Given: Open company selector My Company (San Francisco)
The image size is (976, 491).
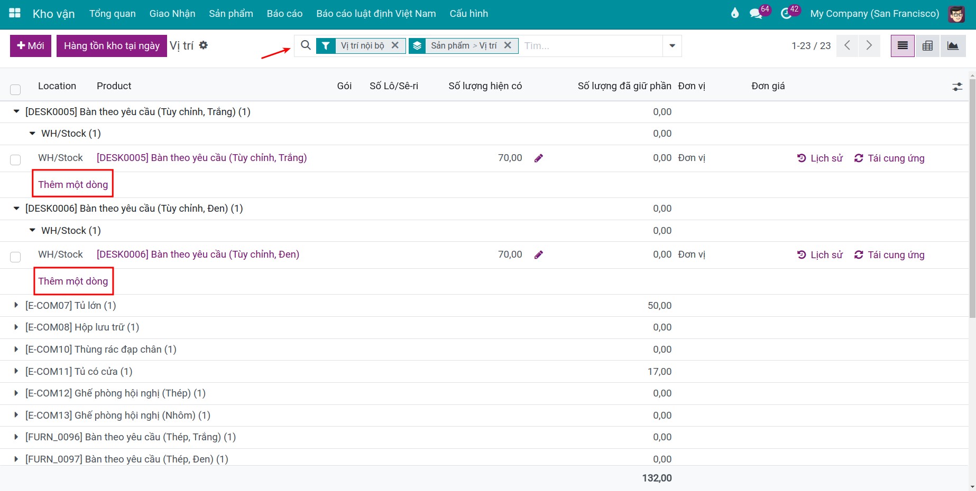Looking at the screenshot, I should click(x=874, y=14).
